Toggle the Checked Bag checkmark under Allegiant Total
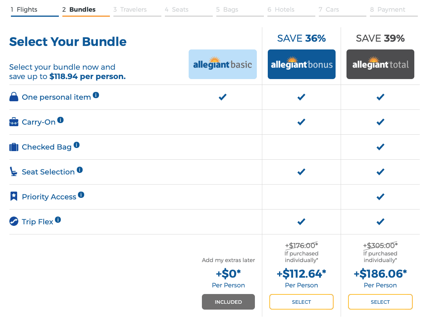 click(380, 147)
